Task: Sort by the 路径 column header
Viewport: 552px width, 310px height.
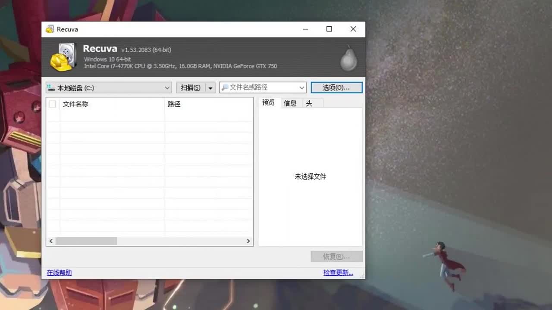Action: [x=209, y=104]
